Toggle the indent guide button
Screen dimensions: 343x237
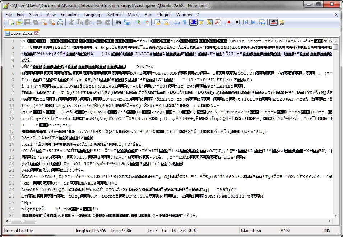[193, 23]
